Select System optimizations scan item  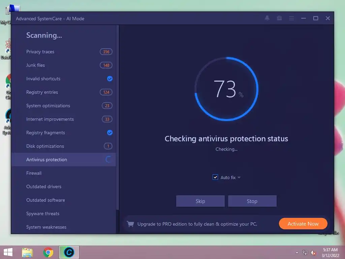64,106
